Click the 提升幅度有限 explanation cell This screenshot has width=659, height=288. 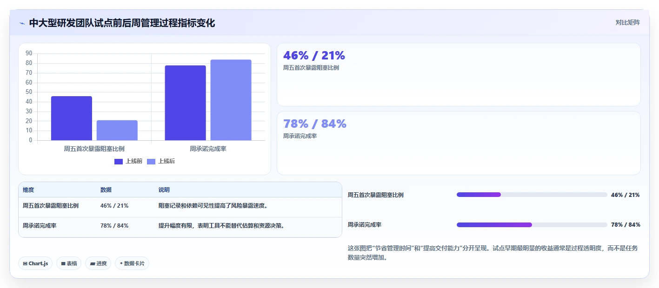point(221,226)
